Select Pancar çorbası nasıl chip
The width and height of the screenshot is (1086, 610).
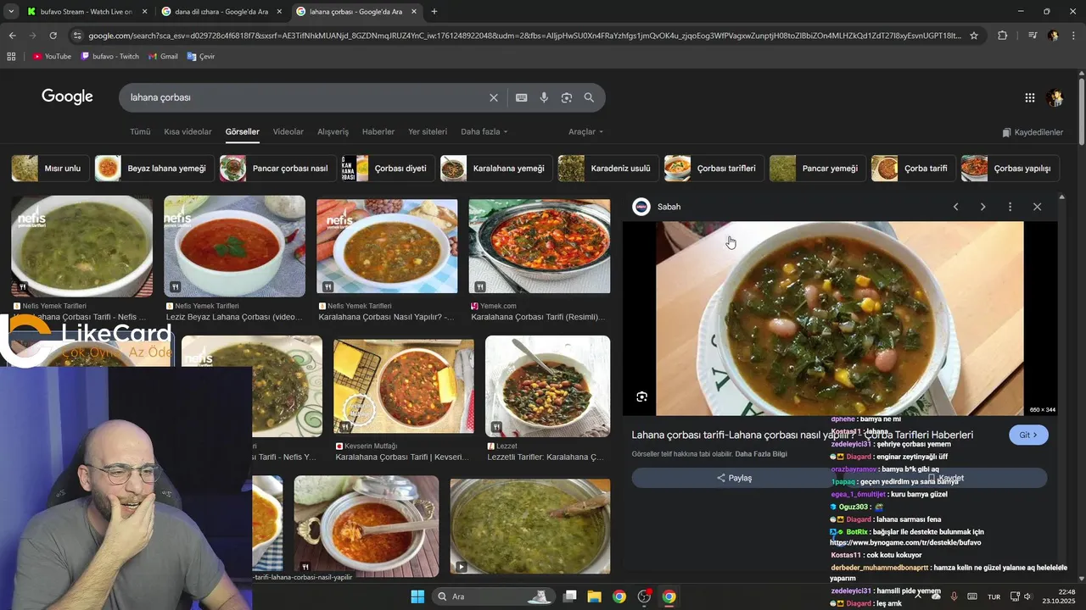click(x=277, y=169)
